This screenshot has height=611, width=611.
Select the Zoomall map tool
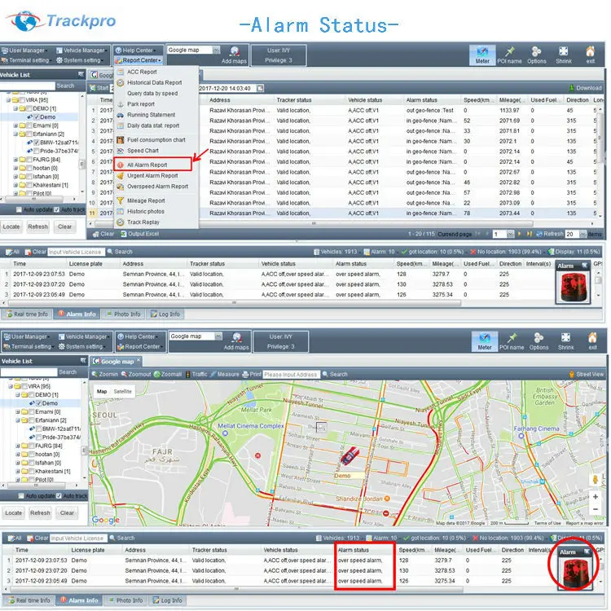point(167,374)
